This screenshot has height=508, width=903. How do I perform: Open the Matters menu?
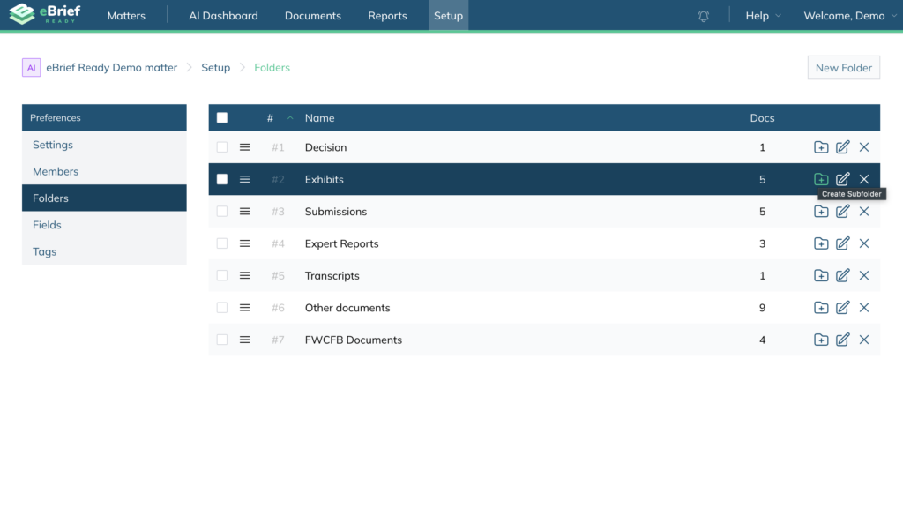[126, 16]
